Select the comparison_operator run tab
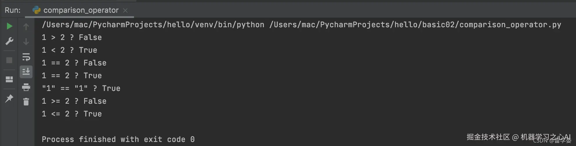This screenshot has width=576, height=146. 81,10
